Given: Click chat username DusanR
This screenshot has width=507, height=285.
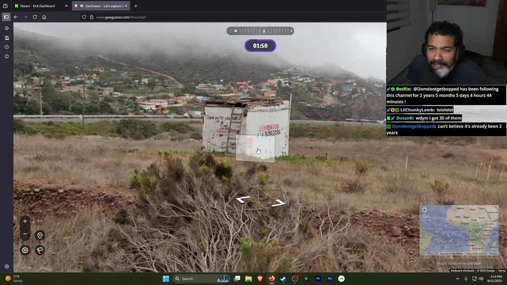Looking at the screenshot, I should [x=405, y=118].
